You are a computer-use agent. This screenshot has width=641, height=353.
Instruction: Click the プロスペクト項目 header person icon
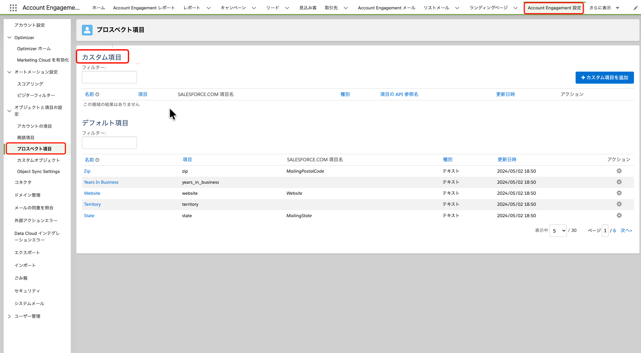[87, 30]
